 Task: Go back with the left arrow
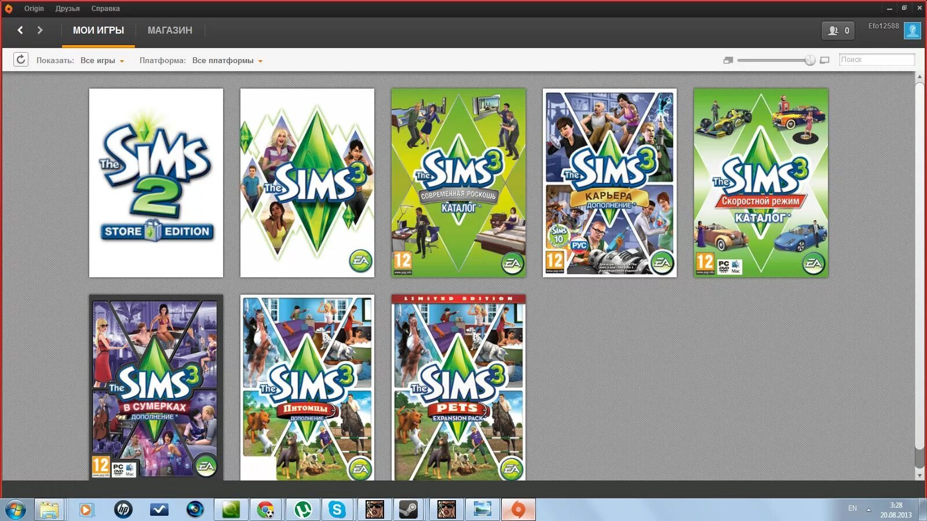[20, 30]
